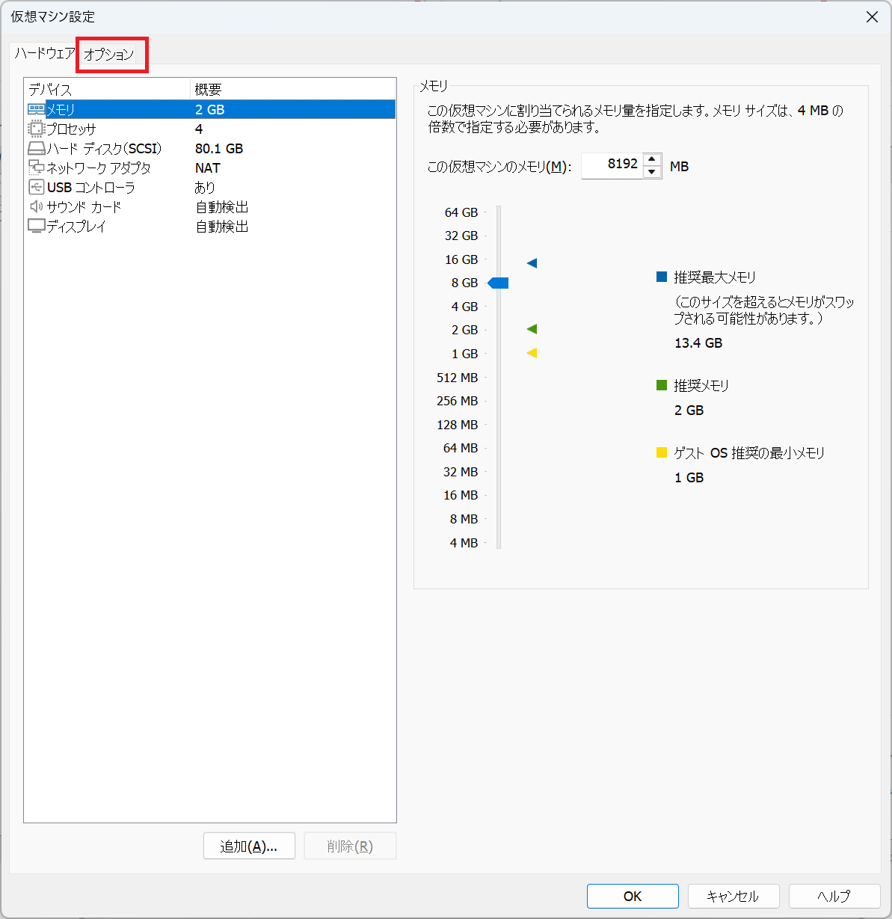Viewport: 892px width, 919px height.
Task: Click the memory slider thumb at 8 GB
Action: coord(499,283)
